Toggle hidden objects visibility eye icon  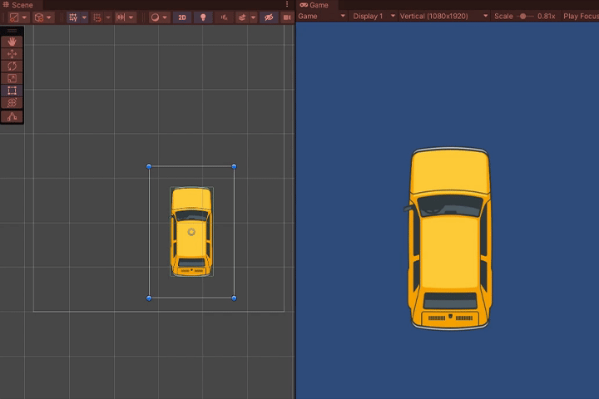coord(269,17)
